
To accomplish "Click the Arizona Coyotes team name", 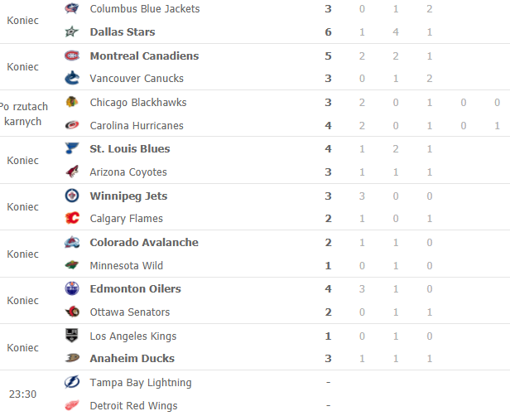I will [x=128, y=172].
